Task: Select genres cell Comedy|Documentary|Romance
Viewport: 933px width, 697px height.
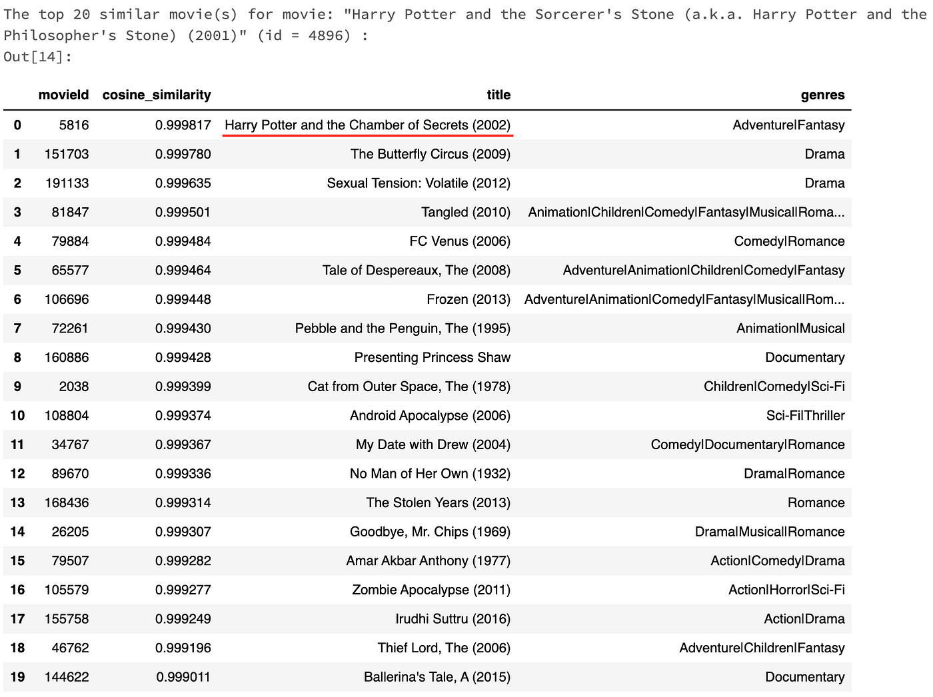Action: 748,444
